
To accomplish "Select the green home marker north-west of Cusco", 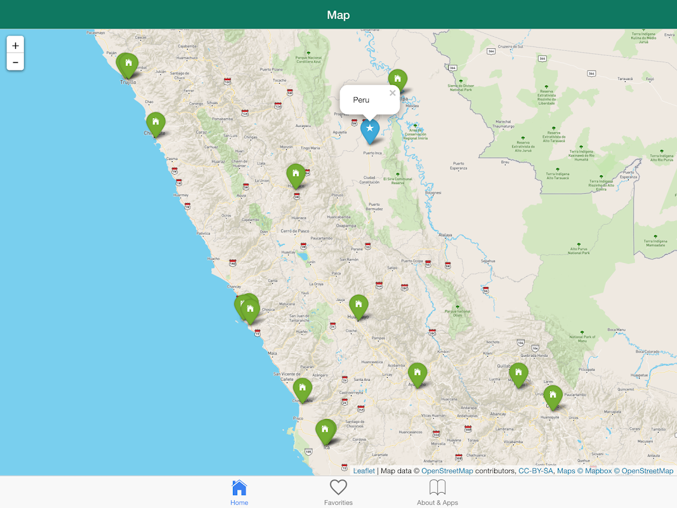I will click(x=518, y=375).
